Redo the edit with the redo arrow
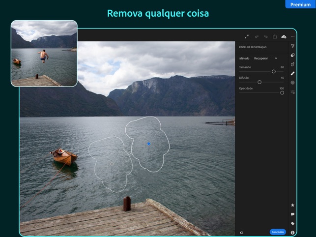The width and height of the screenshot is (316, 237). [x=257, y=36]
